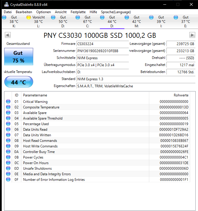Click raw value 000000000013D
Viewport: 198px width, 211px height.
pos(174,107)
